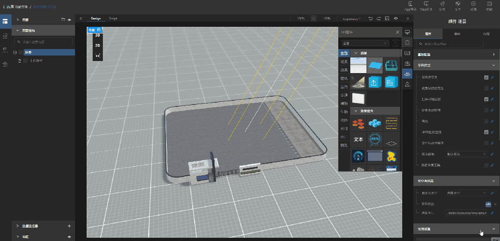Switch scene view to 2D mode

tap(98, 45)
